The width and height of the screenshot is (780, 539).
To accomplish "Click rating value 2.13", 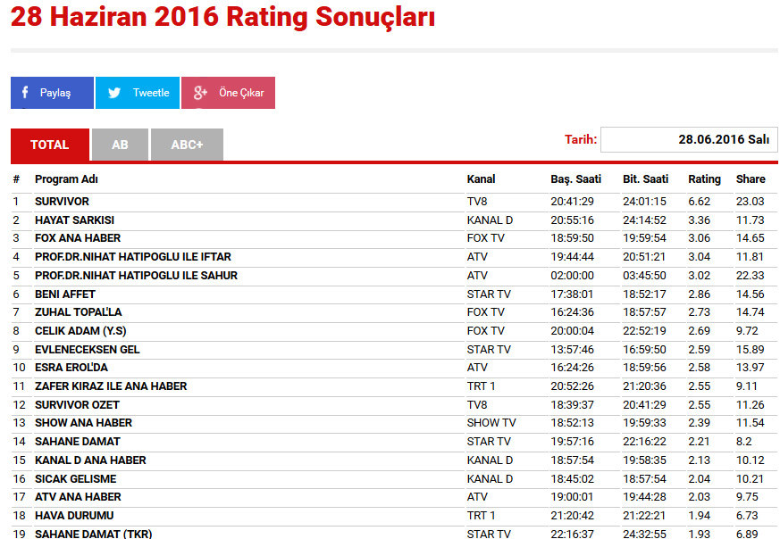I will (699, 460).
